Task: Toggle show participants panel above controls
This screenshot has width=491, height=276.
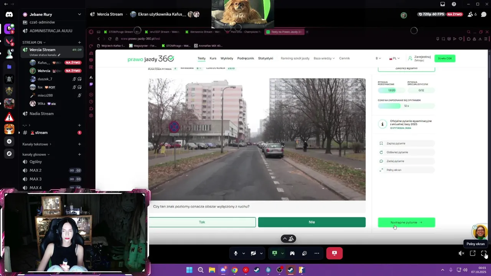Action: pos(288,239)
